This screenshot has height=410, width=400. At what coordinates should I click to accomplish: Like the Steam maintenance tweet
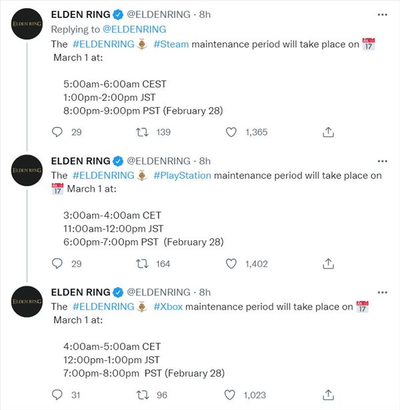coord(231,132)
